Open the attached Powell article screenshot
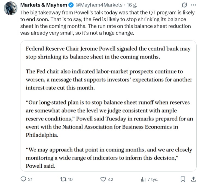The height and width of the screenshot is (184, 198). (x=108, y=106)
